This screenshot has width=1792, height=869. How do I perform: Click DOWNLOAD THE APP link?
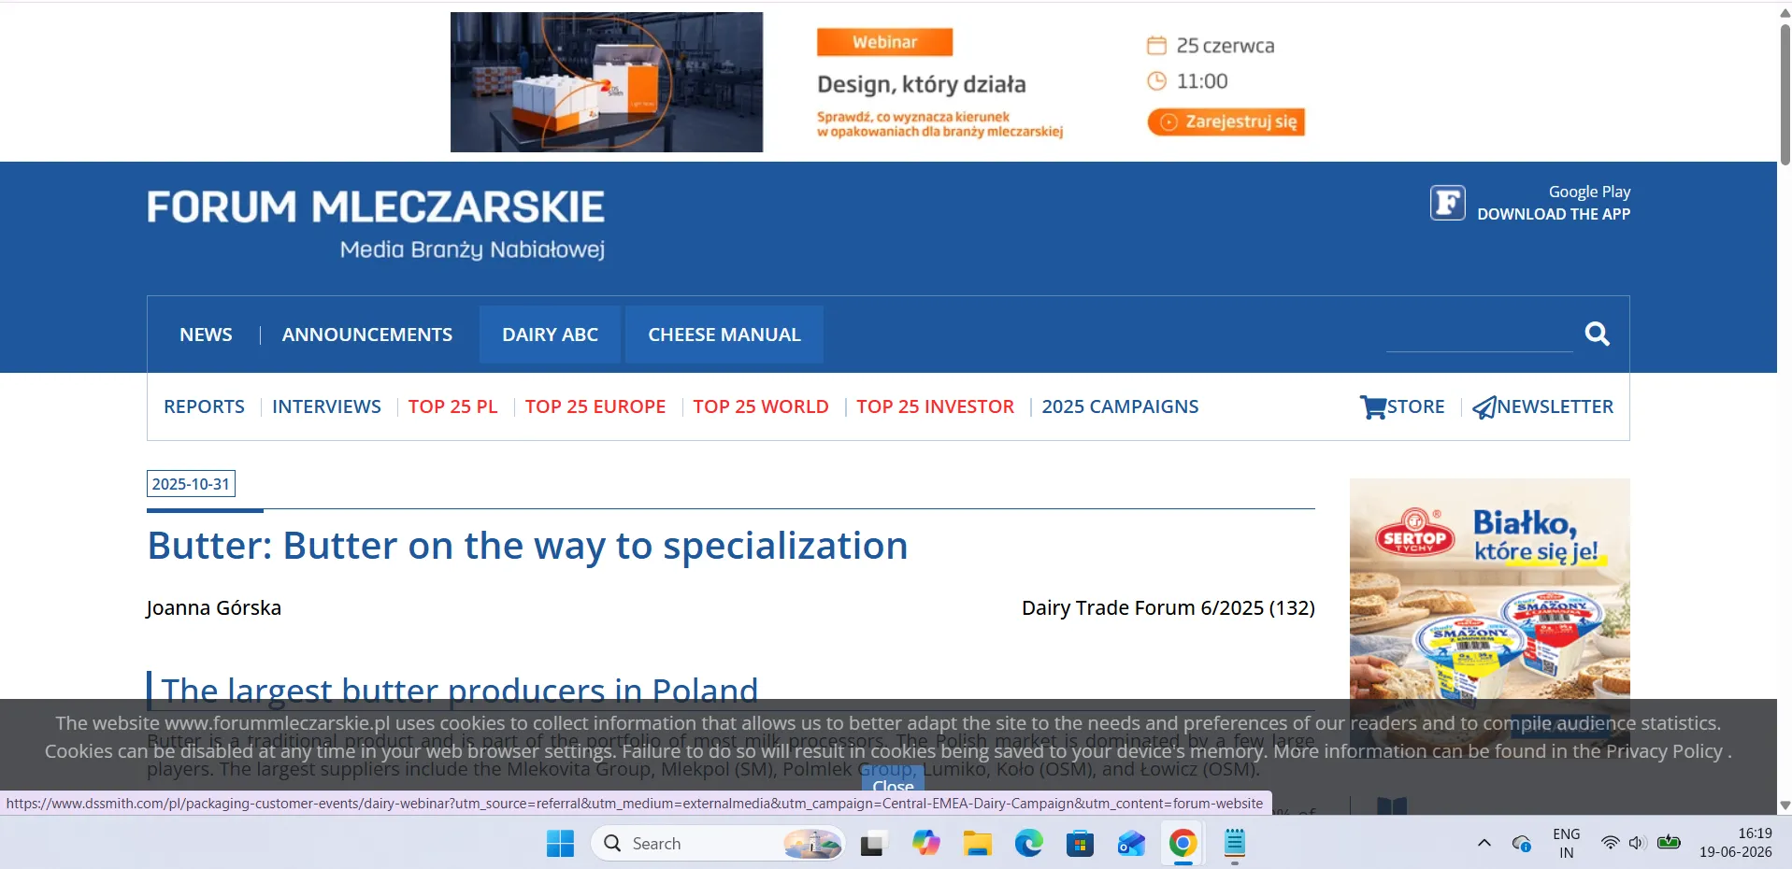tap(1554, 214)
